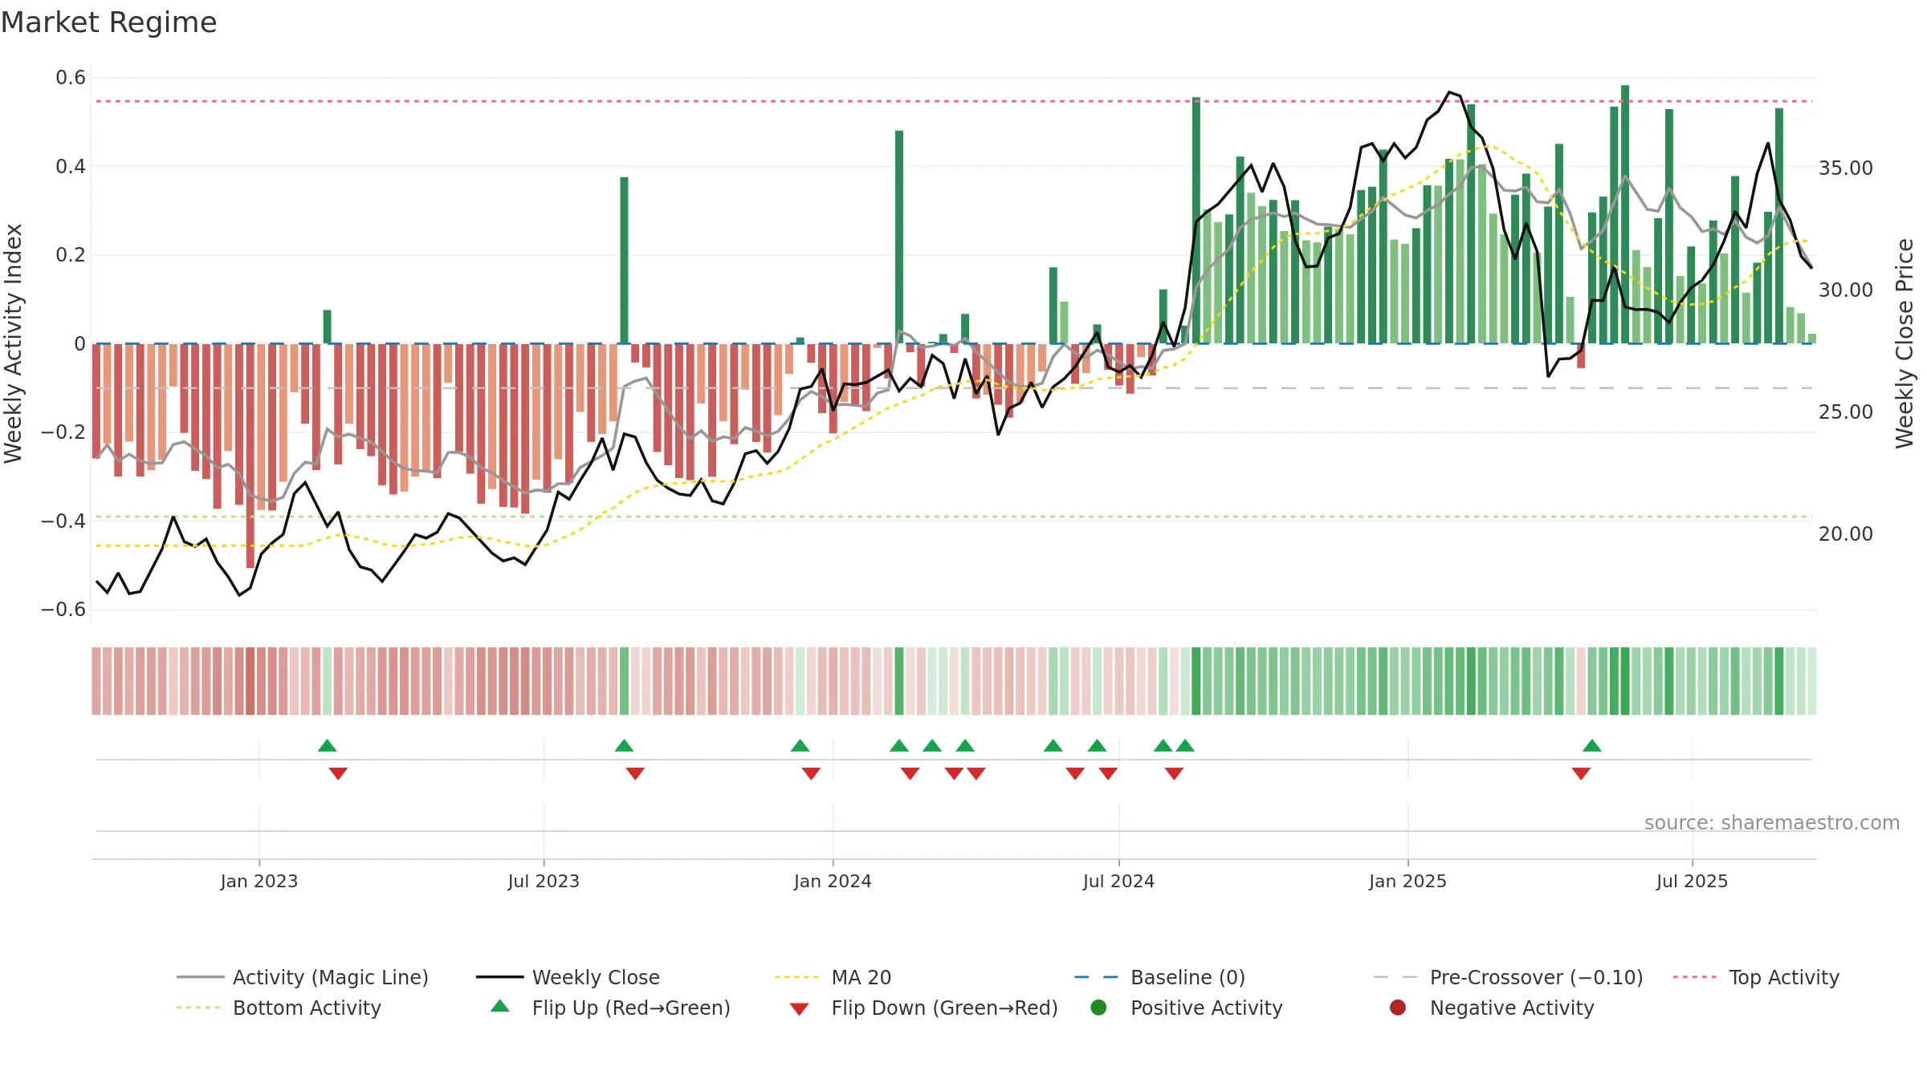1927x1083 pixels.
Task: Toggle Top Activity legend entry
Action: (1756, 977)
